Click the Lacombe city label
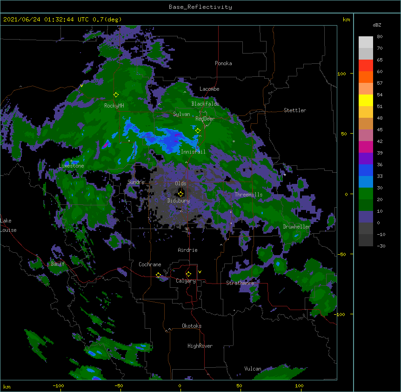This screenshot has width=401, height=392. [209, 89]
